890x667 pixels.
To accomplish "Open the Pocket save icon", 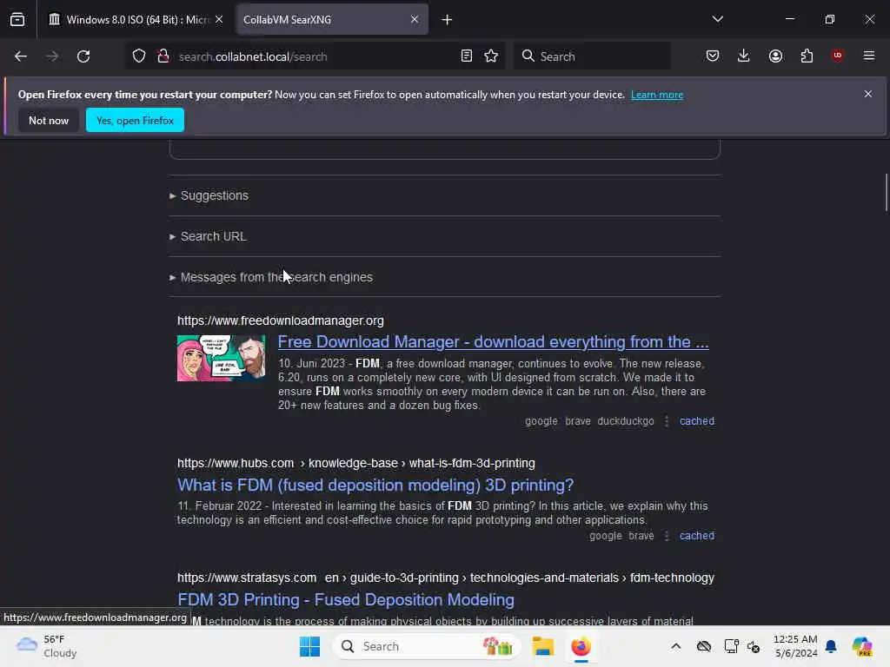I will (x=713, y=56).
